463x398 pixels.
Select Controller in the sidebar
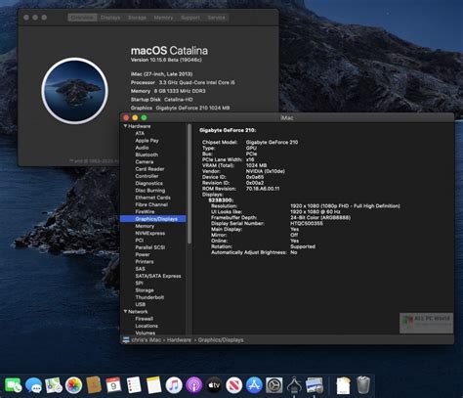coord(147,176)
